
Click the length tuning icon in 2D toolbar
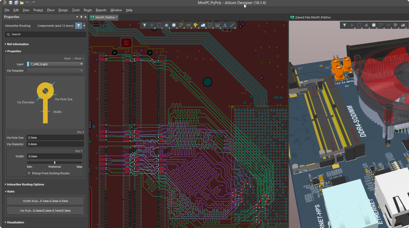coord(188,25)
